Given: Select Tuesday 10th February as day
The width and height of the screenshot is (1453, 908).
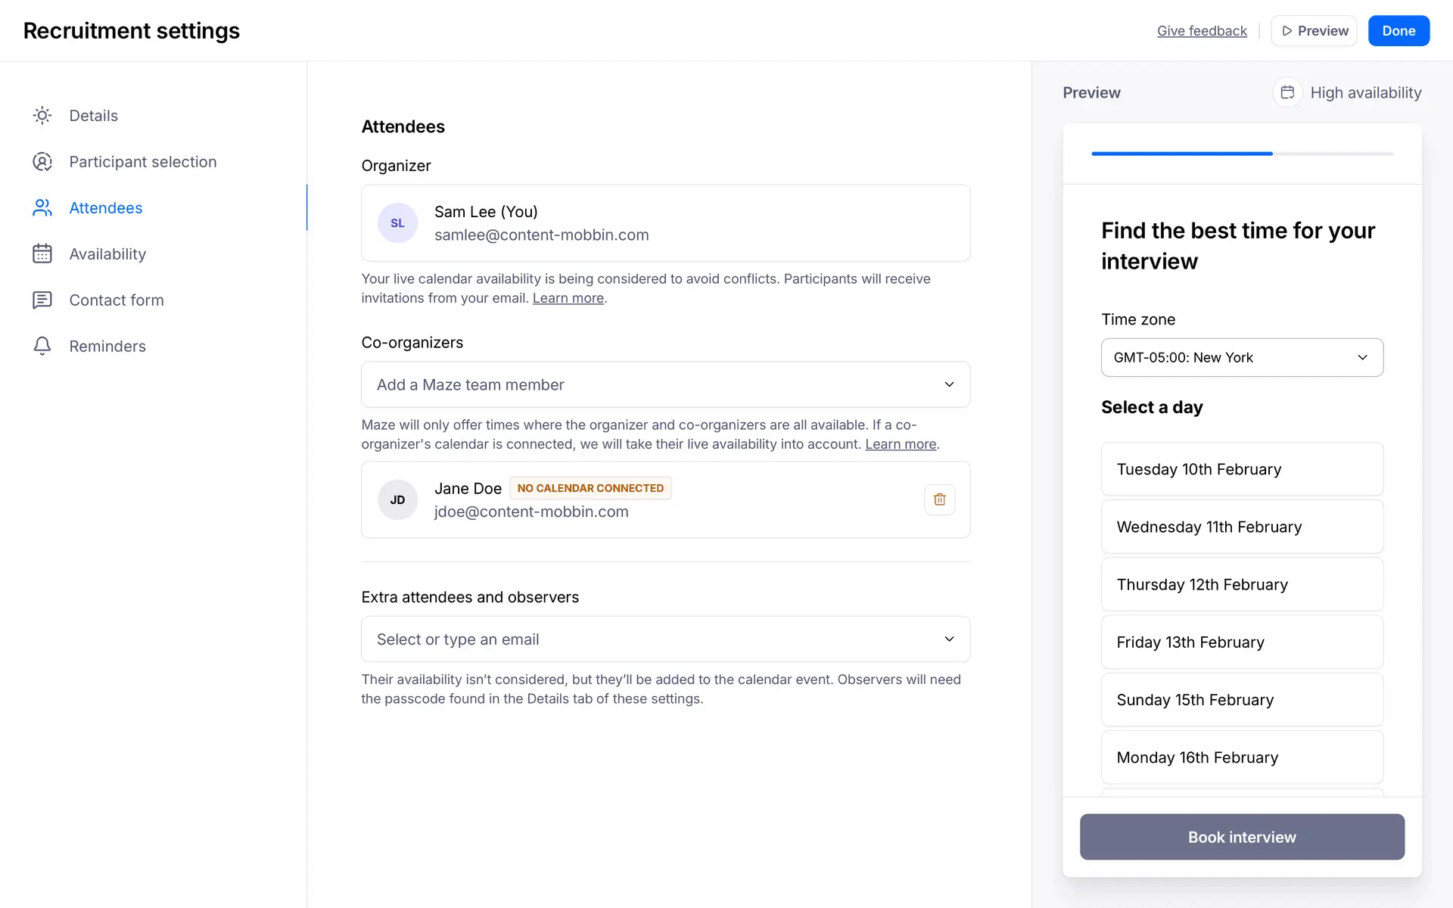Looking at the screenshot, I should click(x=1242, y=469).
